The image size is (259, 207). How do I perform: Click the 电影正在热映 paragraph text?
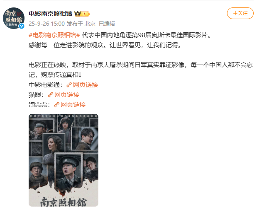click(141, 70)
